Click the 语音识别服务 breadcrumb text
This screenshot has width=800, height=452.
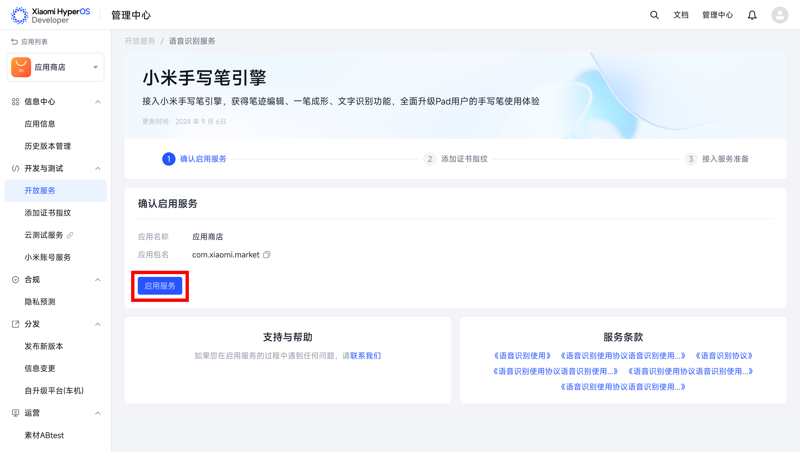tap(192, 41)
